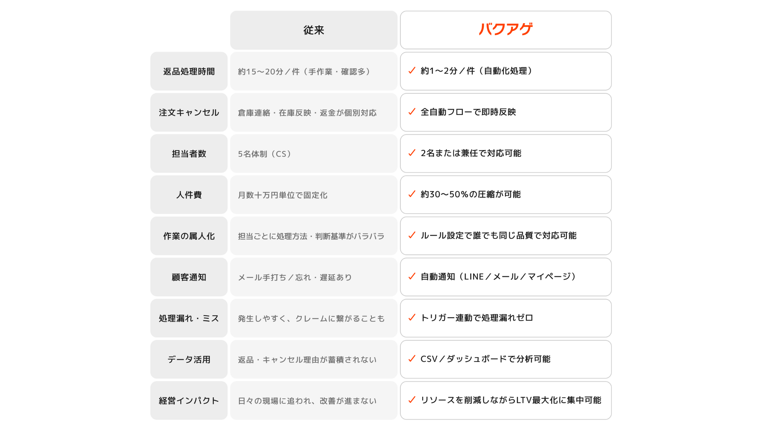Click checkmark next to CSV／ダッシュボードで分析可能

point(412,359)
